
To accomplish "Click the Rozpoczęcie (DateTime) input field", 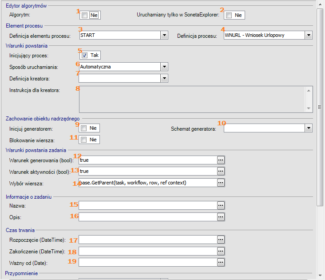I will 148,240.
